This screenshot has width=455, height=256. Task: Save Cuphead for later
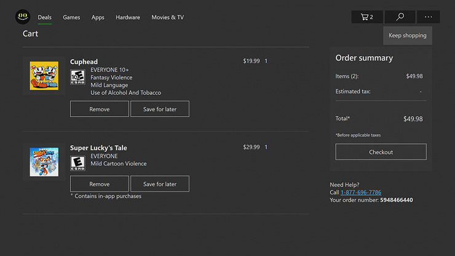pos(159,109)
